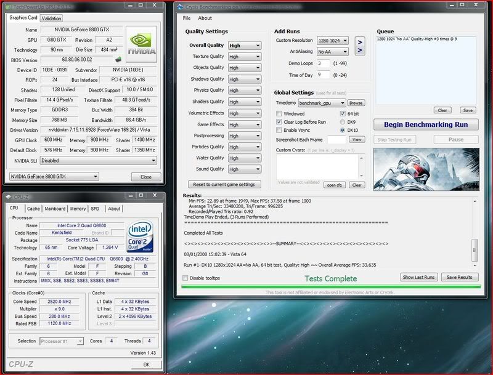Screen dimensions: 493x375
Task: Open the Custom Resolution dropdown
Action: (x=333, y=41)
